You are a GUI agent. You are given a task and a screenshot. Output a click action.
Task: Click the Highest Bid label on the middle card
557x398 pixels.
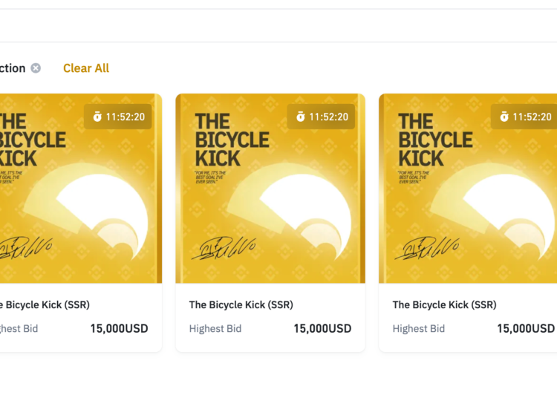215,328
